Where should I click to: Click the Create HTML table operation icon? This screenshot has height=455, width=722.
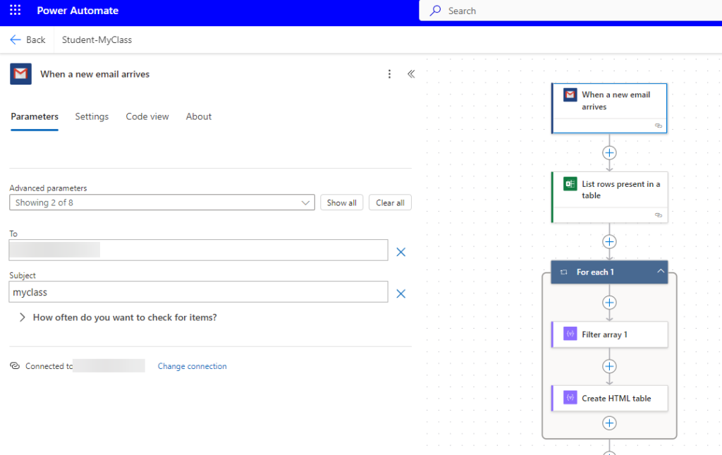click(x=570, y=397)
